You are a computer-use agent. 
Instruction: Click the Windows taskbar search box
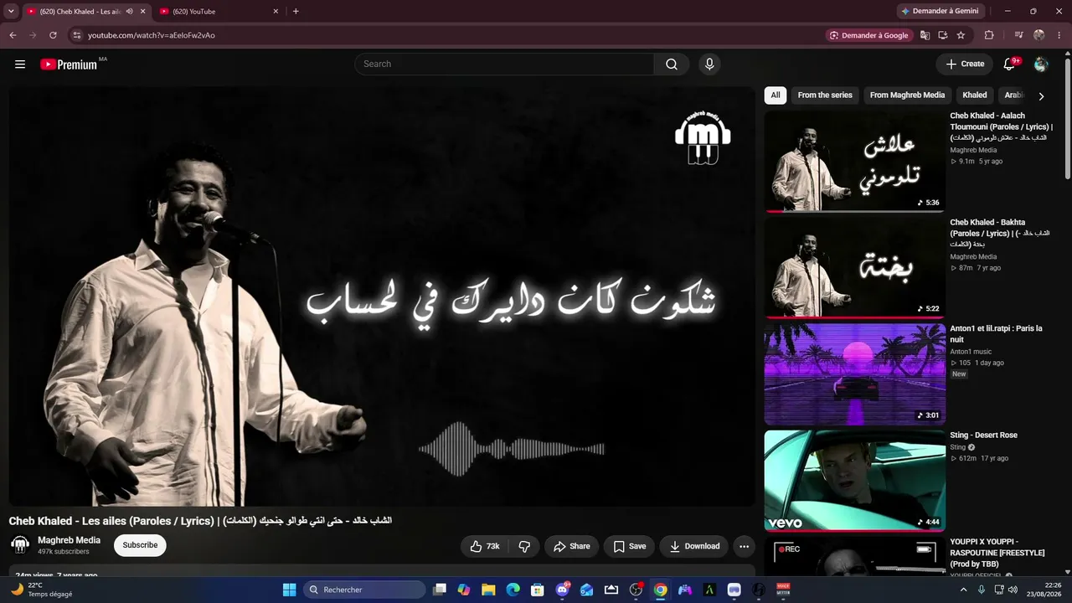pos(364,590)
